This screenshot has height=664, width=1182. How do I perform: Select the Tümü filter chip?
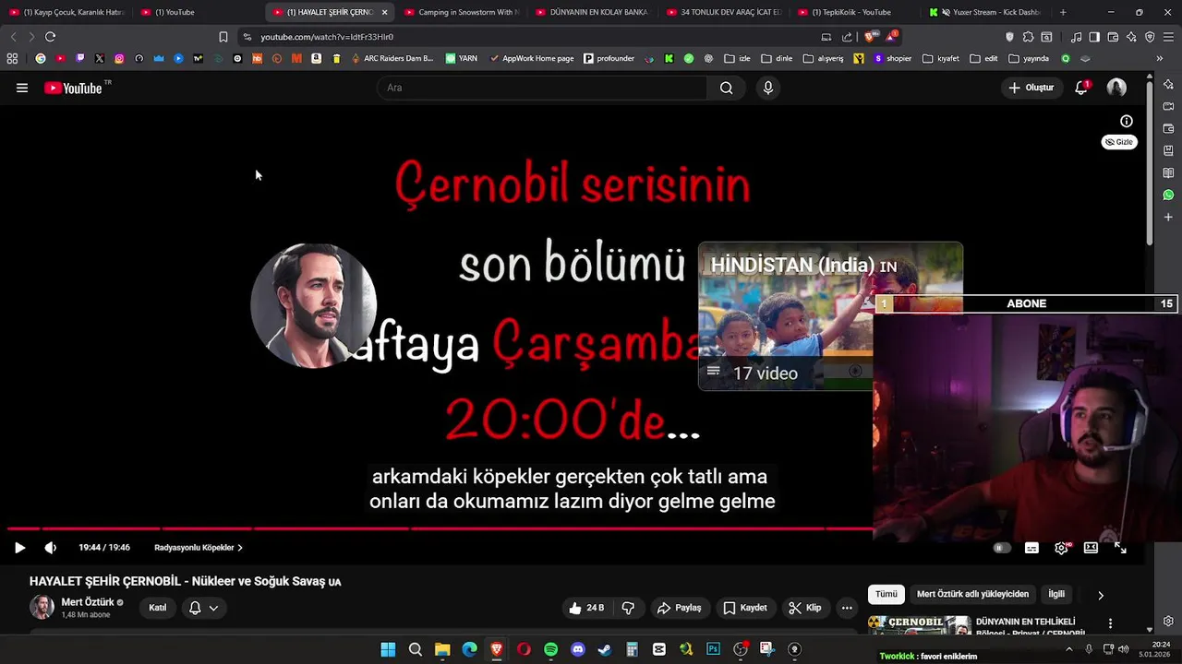[886, 595]
